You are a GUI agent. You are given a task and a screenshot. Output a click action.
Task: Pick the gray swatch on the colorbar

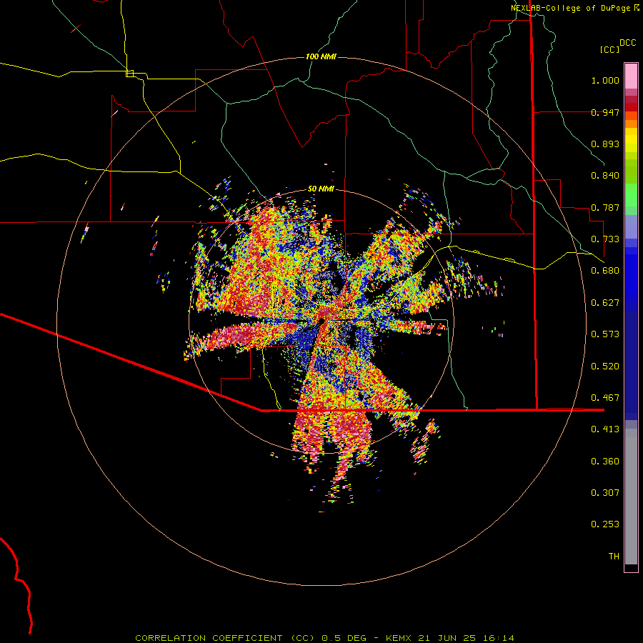[631, 497]
